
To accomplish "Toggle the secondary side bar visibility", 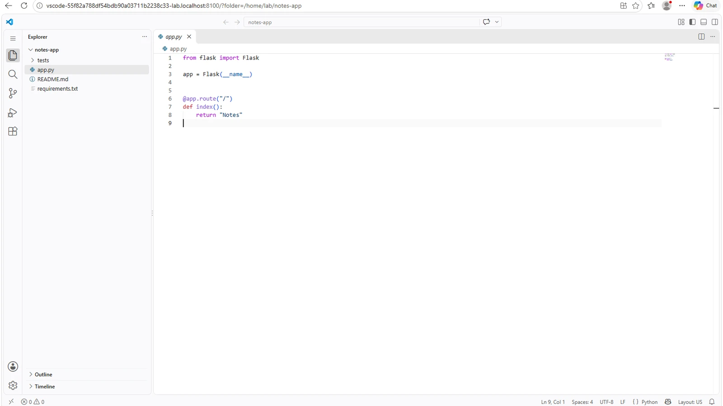I will point(715,22).
